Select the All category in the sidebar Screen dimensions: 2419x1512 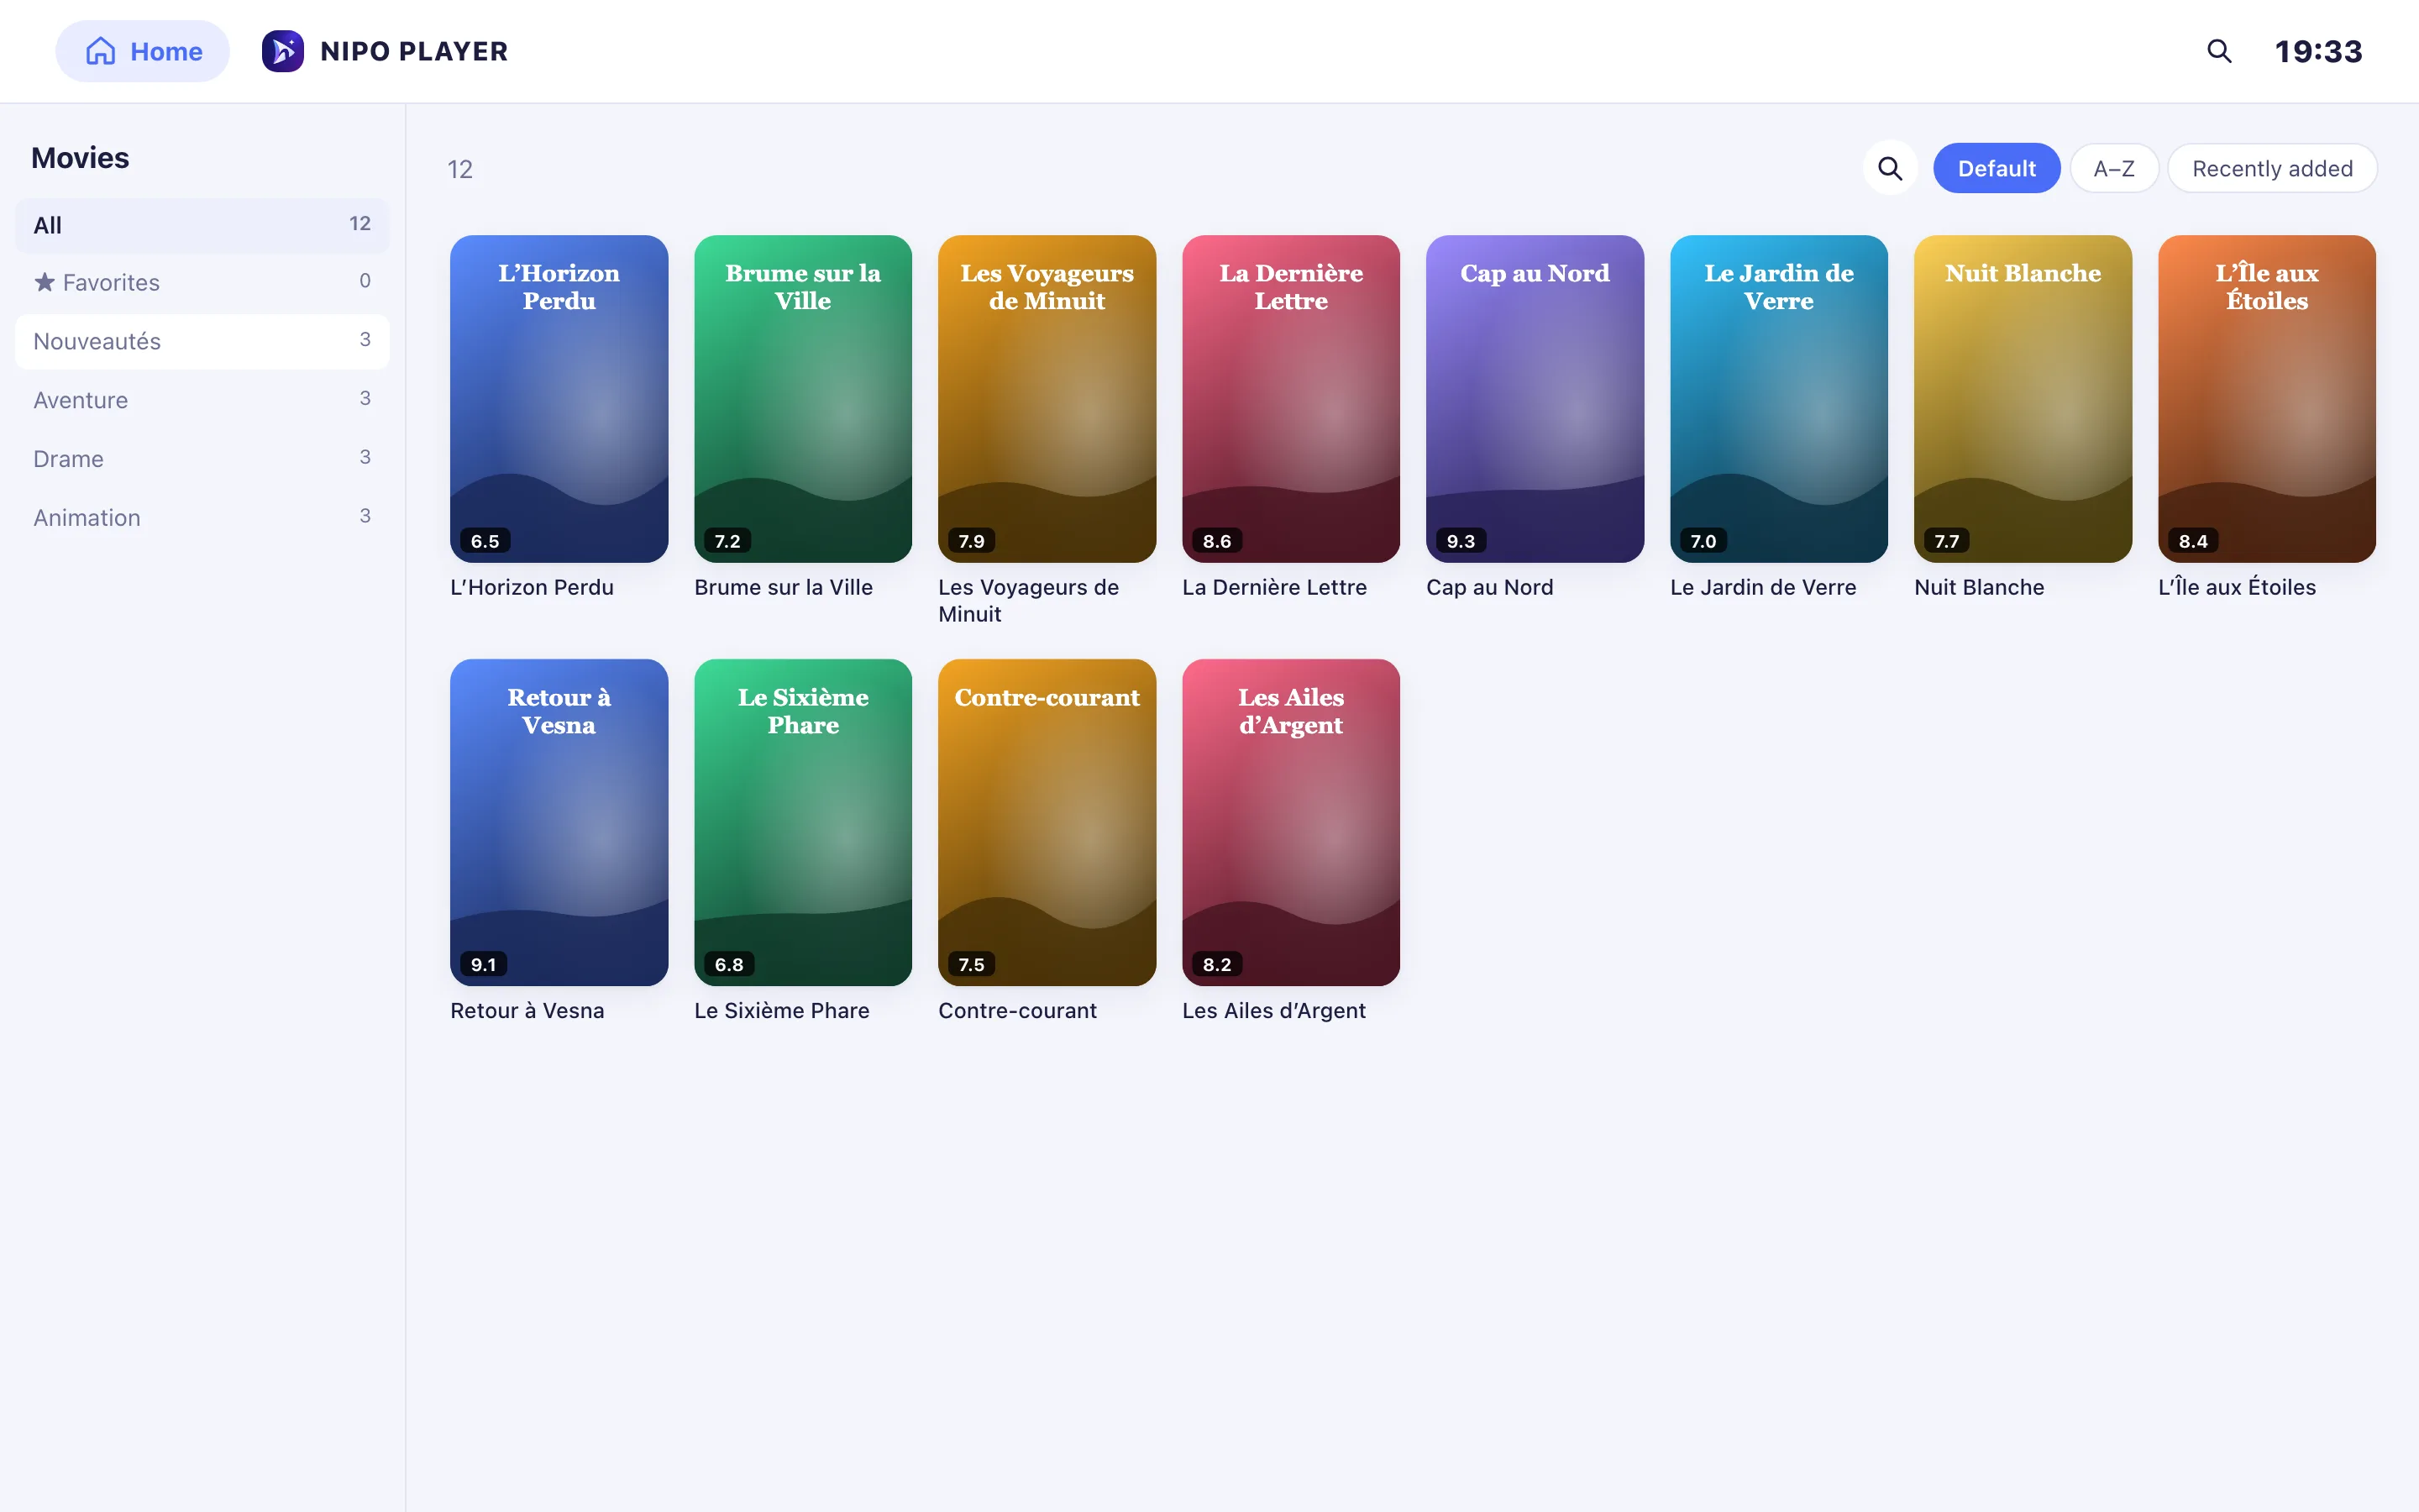tap(202, 225)
